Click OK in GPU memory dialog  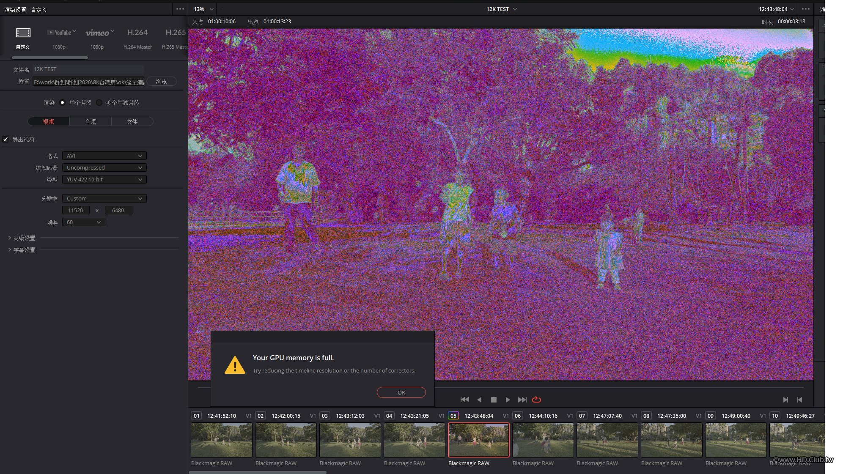[401, 392]
